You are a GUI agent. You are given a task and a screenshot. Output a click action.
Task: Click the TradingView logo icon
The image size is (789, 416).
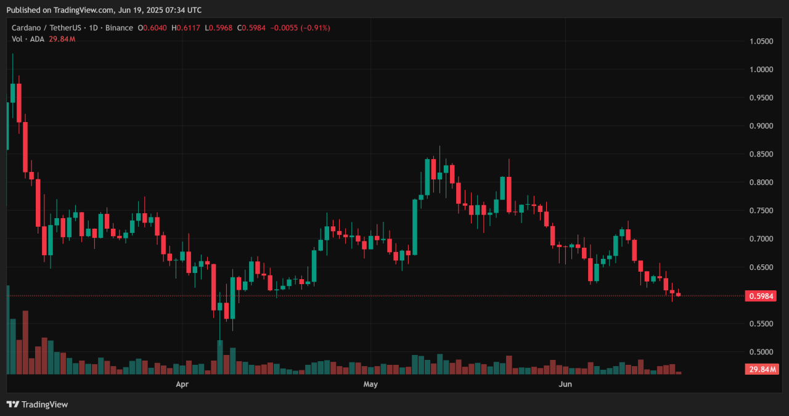tap(12, 404)
